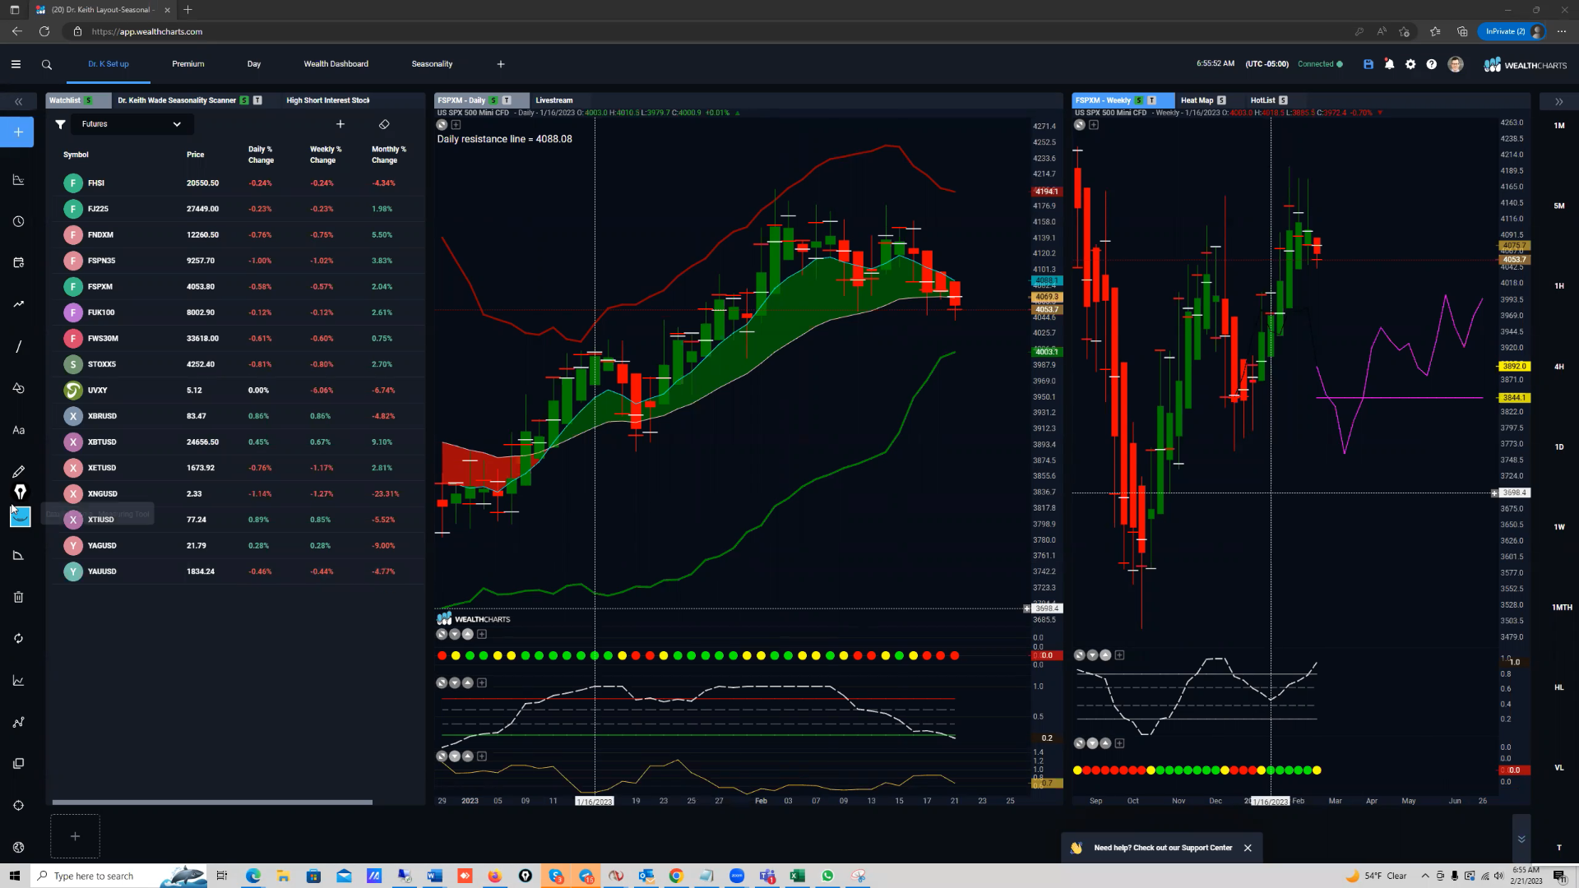The width and height of the screenshot is (1579, 888).
Task: Open the indicators chart icon in sidebar
Action: 18,680
